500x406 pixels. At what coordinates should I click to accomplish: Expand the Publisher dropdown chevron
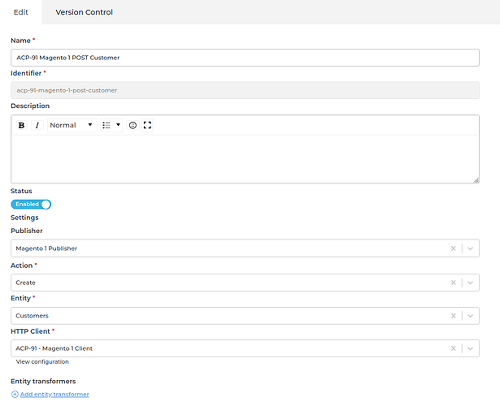[470, 248]
